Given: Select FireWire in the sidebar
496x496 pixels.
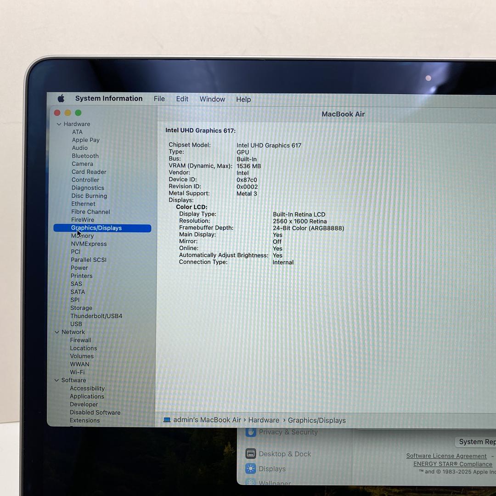Looking at the screenshot, I should pos(83,220).
